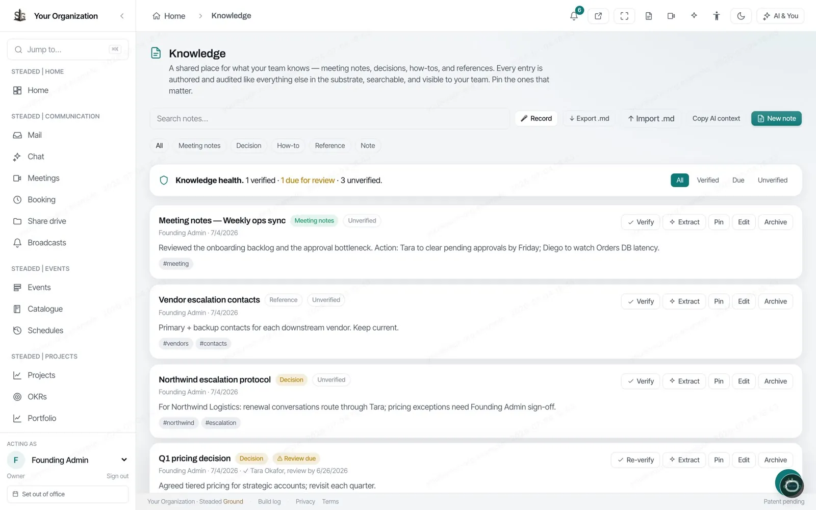Click the video camera icon in header
The height and width of the screenshot is (510, 816).
pyautogui.click(x=671, y=16)
